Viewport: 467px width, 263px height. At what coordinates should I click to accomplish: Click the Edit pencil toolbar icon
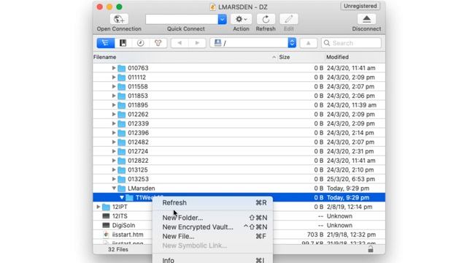click(289, 20)
